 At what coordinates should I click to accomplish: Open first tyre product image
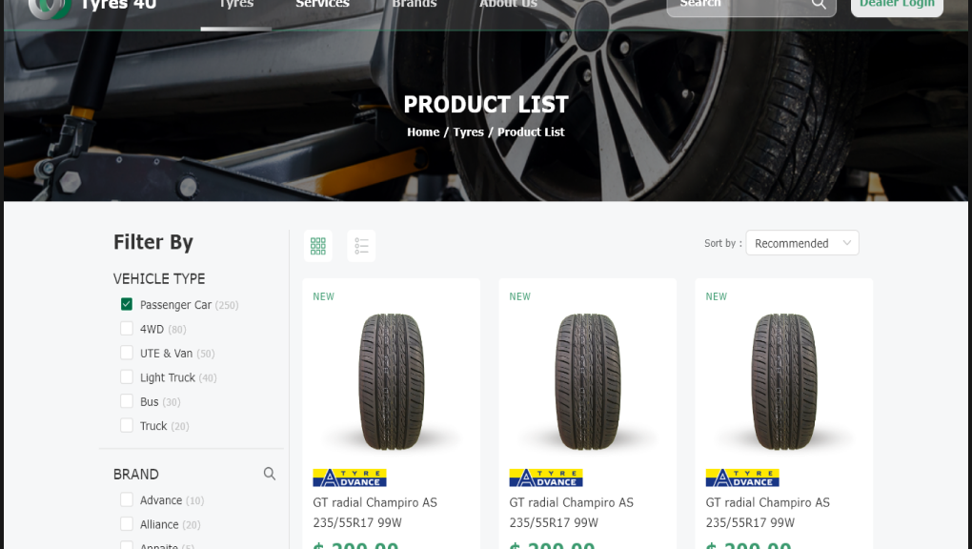(391, 381)
